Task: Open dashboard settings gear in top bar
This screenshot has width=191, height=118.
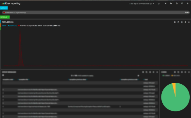Action: pos(187,3)
